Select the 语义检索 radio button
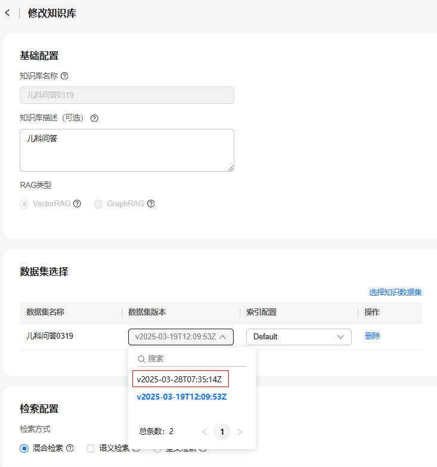Screen dimensions: 437x467 pos(91,448)
